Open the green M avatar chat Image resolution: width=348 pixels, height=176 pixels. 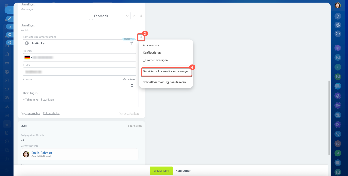point(338,153)
